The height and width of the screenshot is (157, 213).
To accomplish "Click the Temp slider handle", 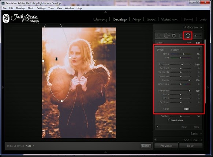I will [x=184, y=54].
